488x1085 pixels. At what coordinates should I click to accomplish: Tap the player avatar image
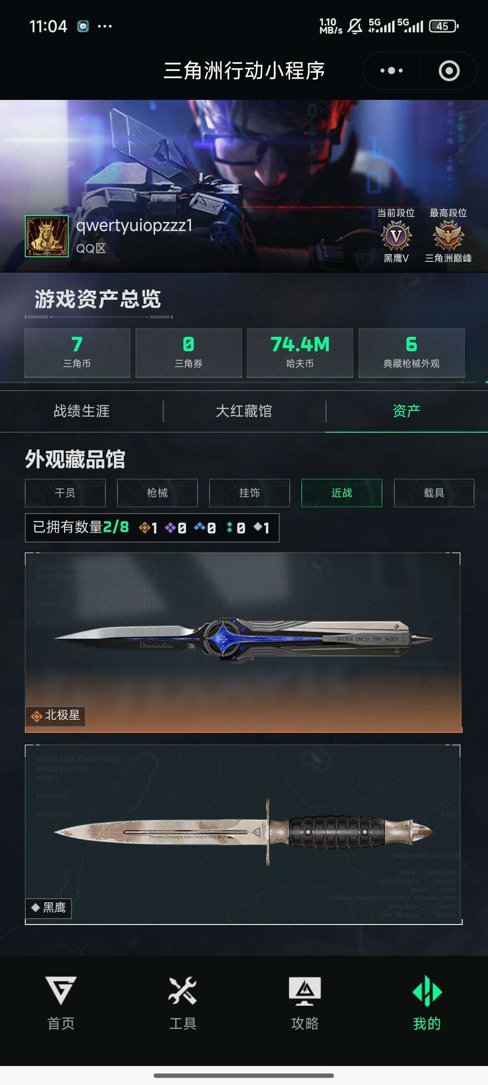pyautogui.click(x=47, y=236)
